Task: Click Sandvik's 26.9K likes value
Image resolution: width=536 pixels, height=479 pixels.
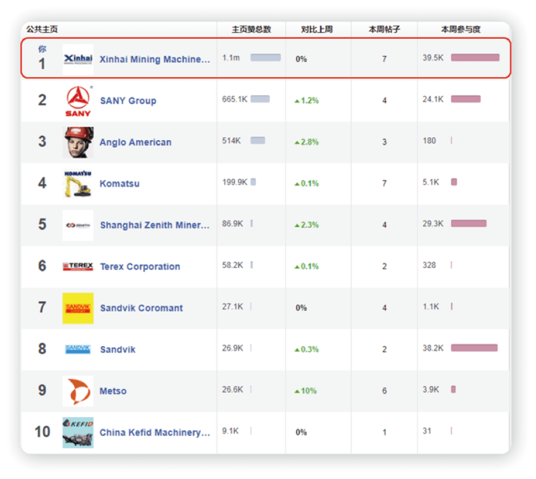Action: 233,348
